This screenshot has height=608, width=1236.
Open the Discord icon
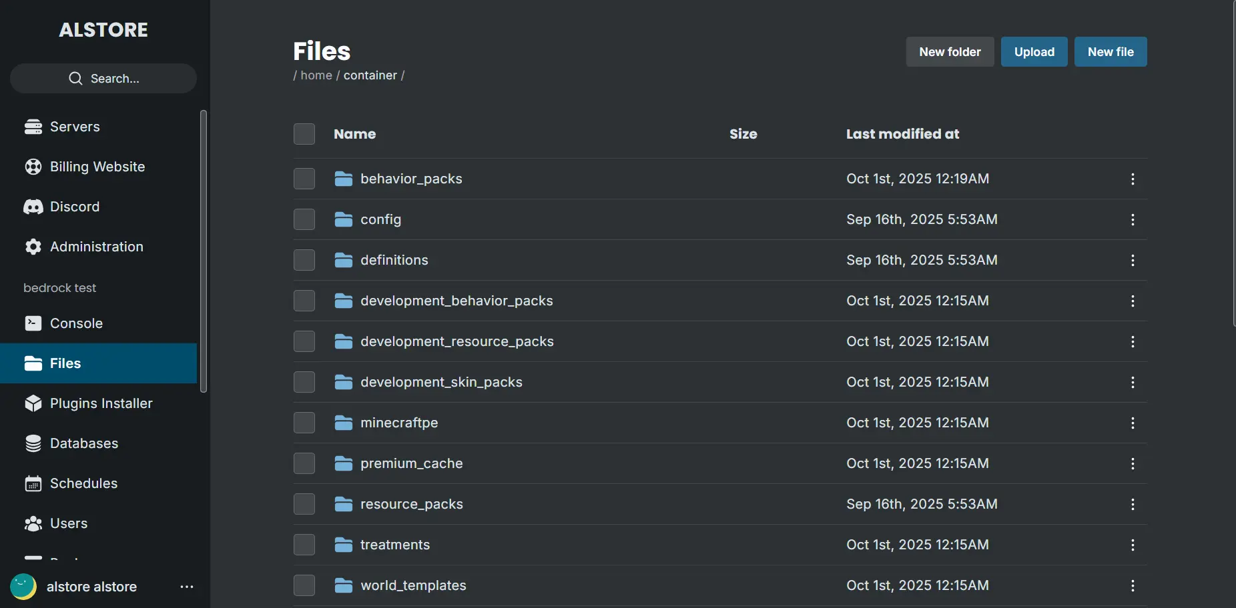pos(34,207)
